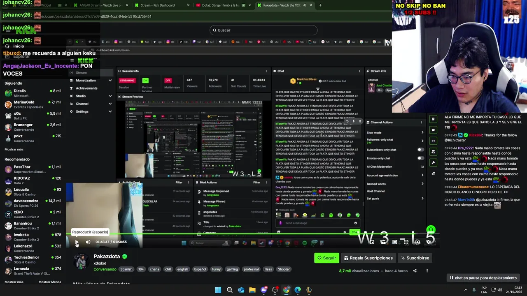This screenshot has height=296, width=527.
Task: Open Google Chrome from the taskbar
Action: (x=286, y=290)
